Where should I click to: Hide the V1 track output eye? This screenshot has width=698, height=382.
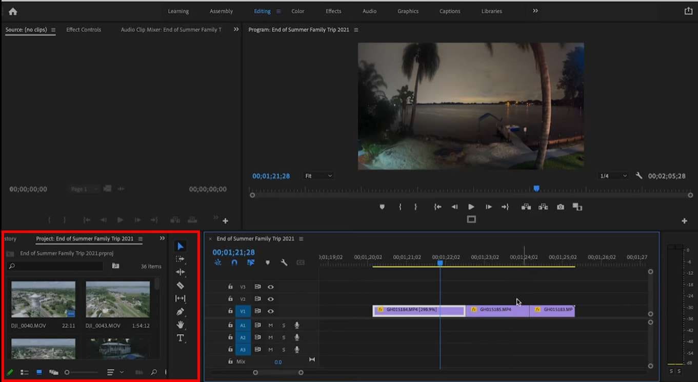[x=270, y=311]
